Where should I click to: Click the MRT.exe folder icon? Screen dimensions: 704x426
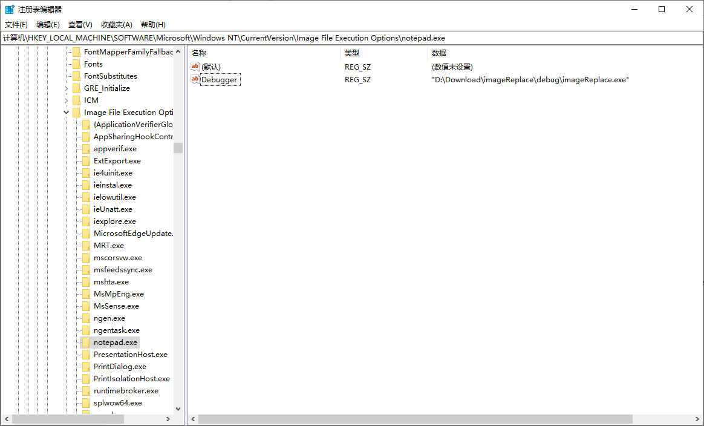coord(86,245)
